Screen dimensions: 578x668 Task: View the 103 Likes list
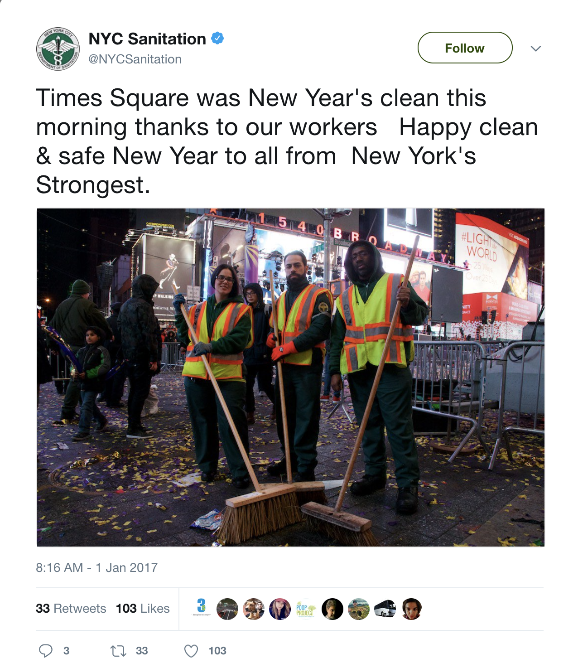143,608
